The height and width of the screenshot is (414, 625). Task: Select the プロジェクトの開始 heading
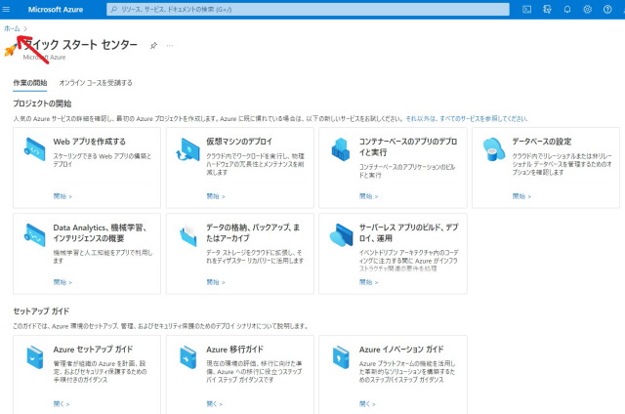(42, 103)
